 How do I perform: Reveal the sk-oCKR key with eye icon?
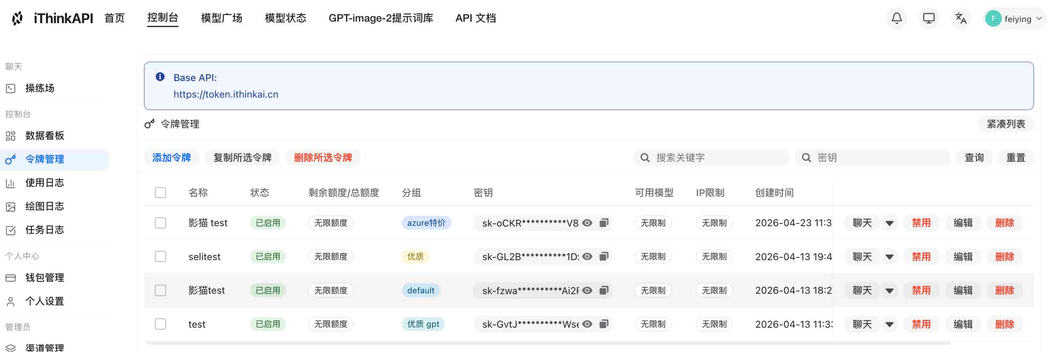click(x=587, y=223)
